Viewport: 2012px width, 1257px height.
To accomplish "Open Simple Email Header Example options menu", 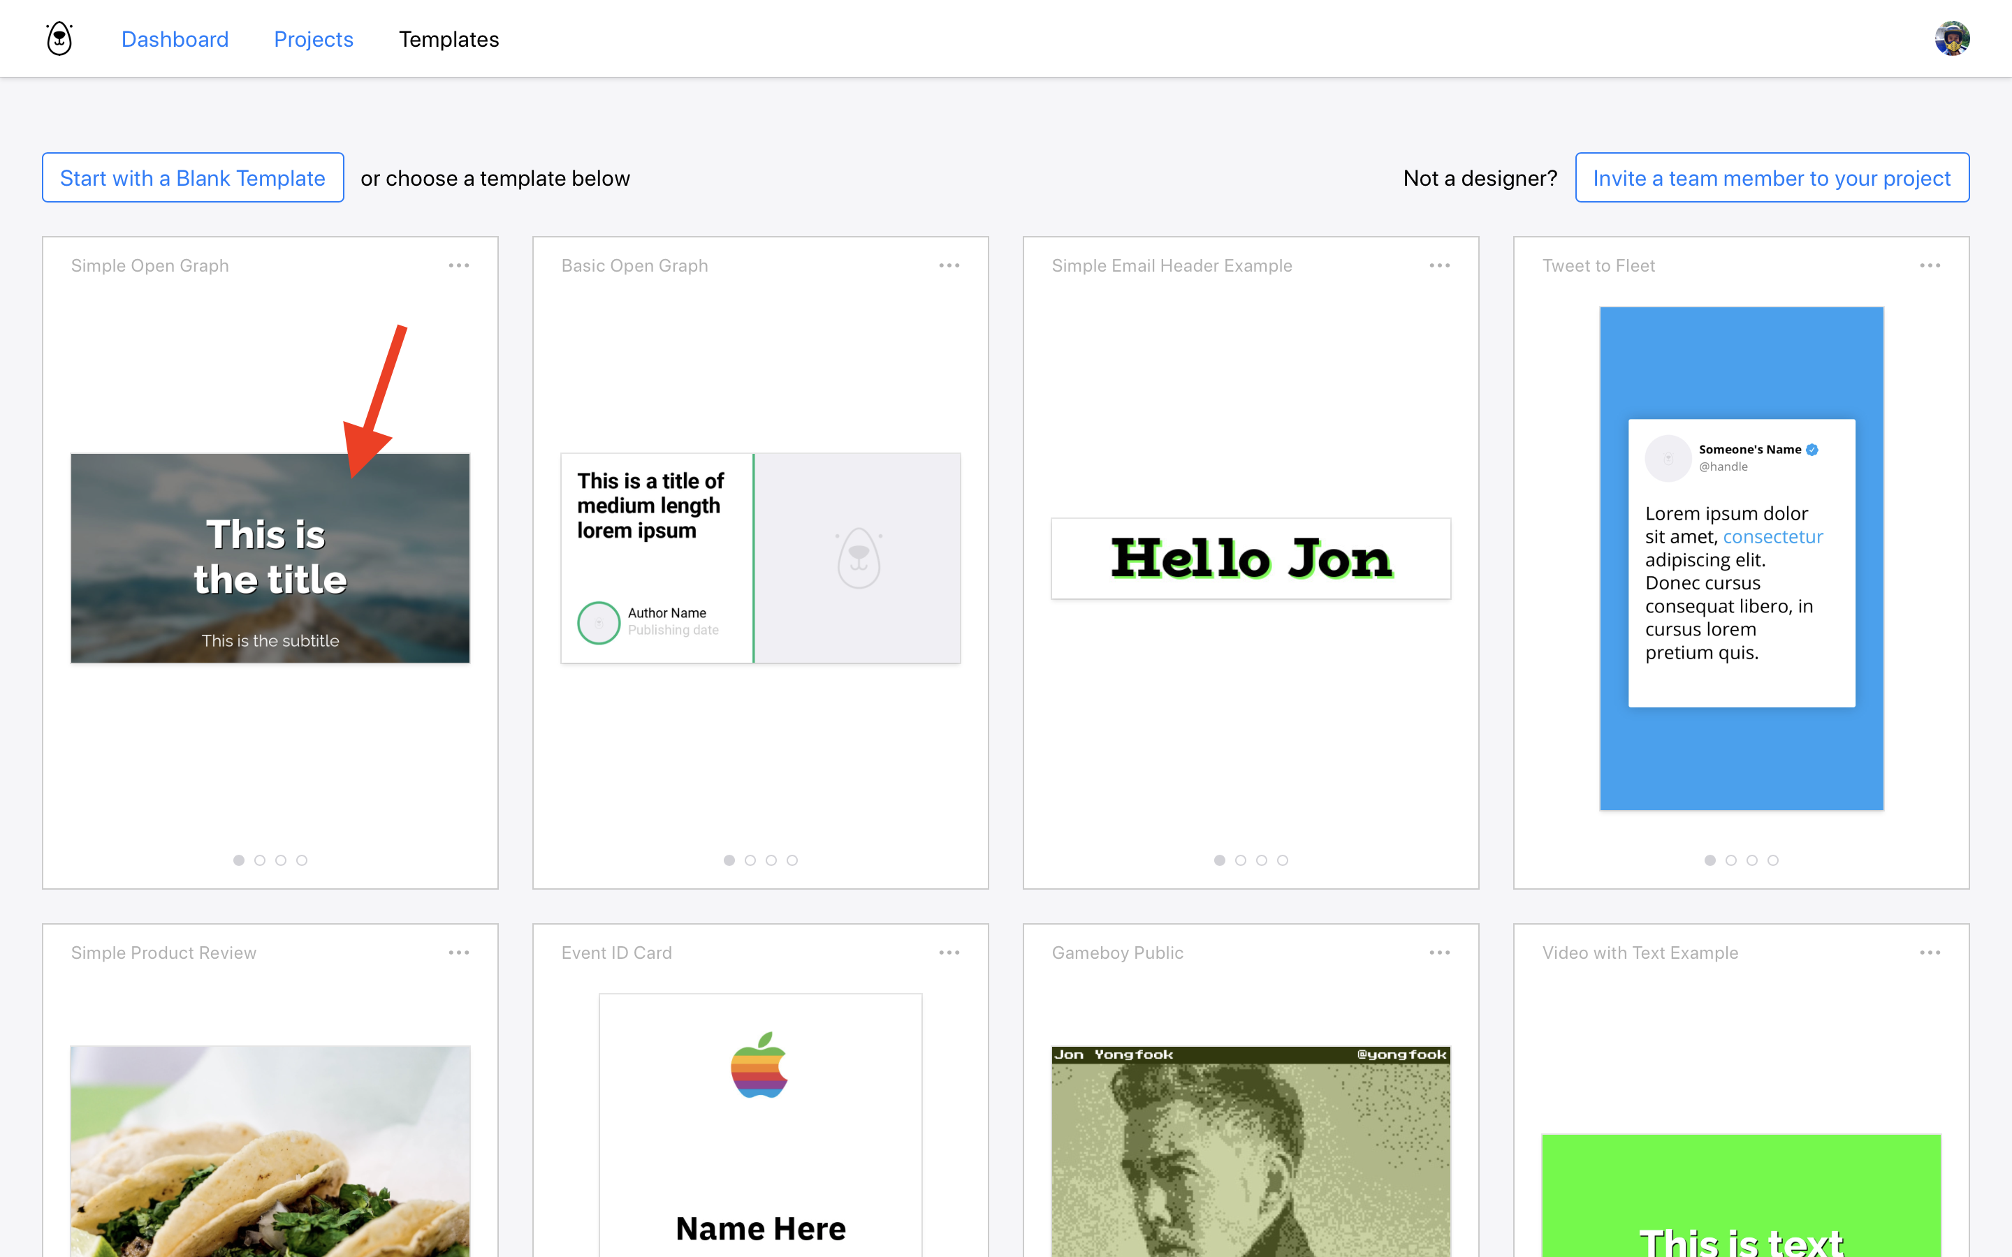I will (1440, 265).
